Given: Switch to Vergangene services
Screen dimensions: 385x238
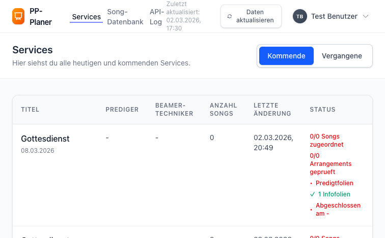Looking at the screenshot, I should tap(342, 56).
